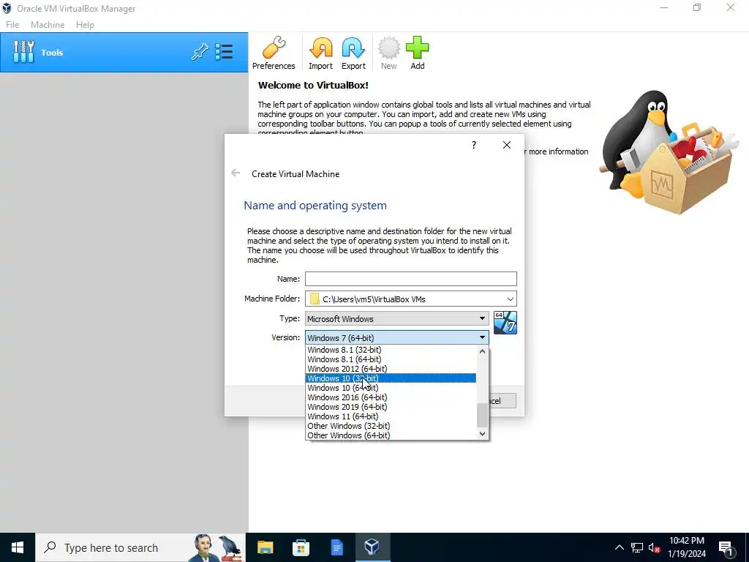Open the Tools list menu icon

pos(224,52)
